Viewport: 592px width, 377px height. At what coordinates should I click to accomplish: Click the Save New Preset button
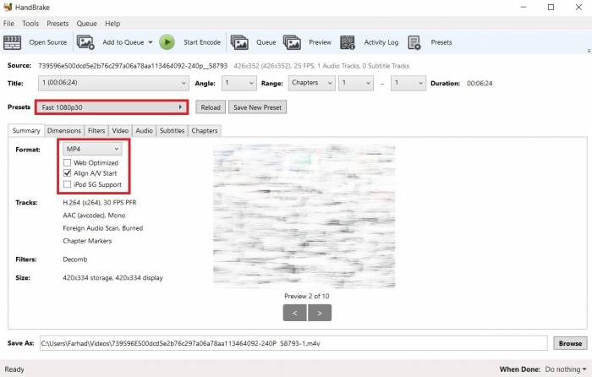258,107
